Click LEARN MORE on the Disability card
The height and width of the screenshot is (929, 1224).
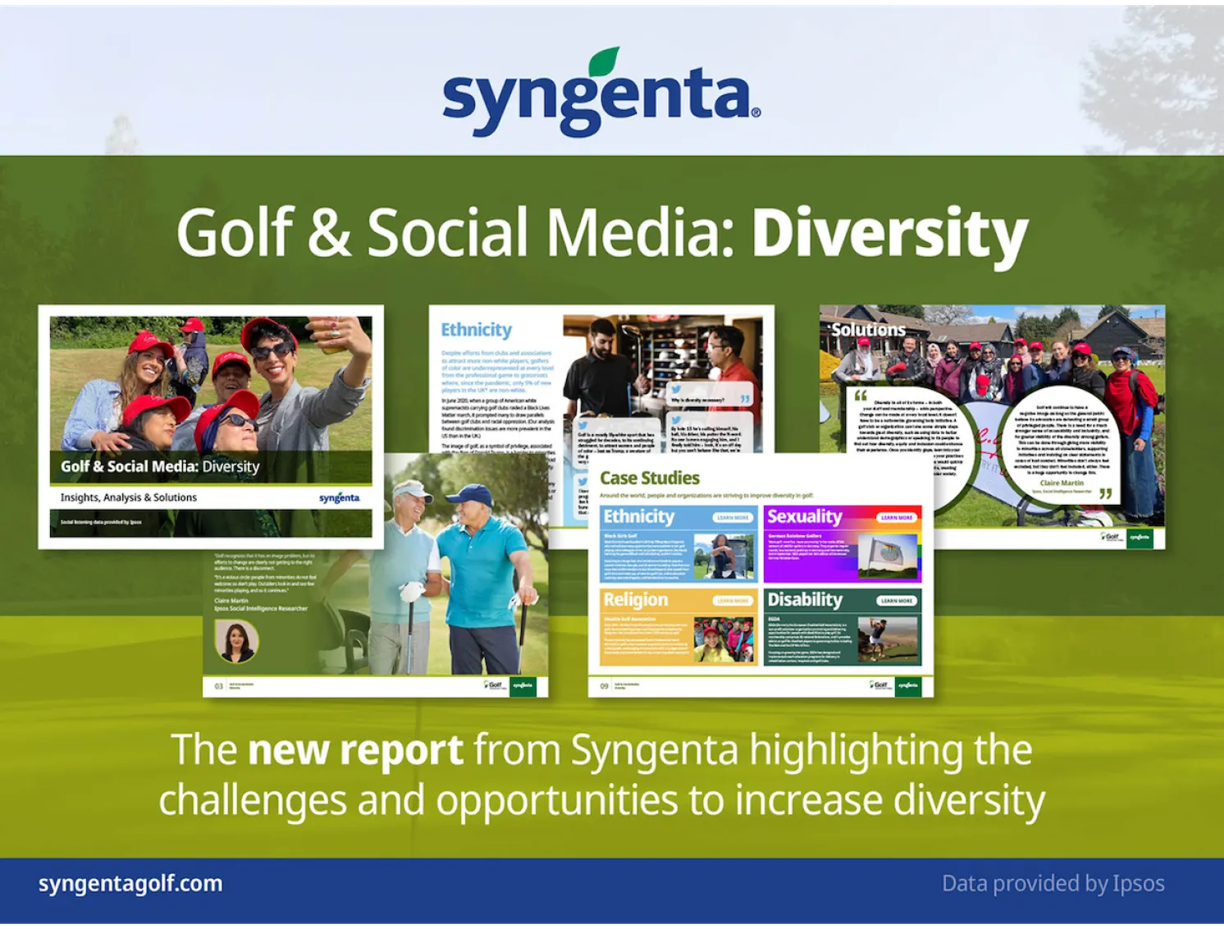point(896,600)
